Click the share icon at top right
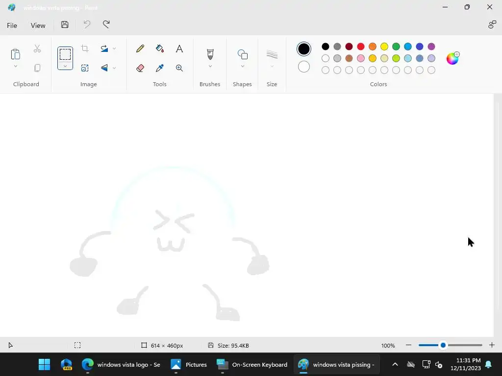The height and width of the screenshot is (376, 502). point(492,24)
